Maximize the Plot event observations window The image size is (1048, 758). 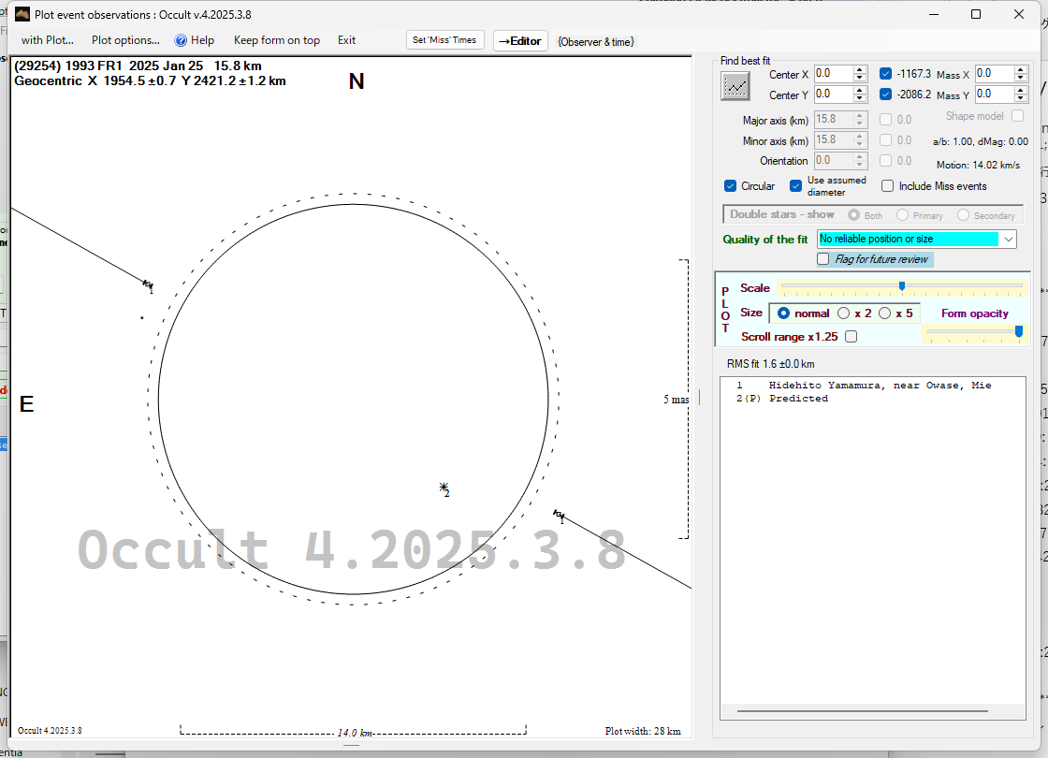[976, 14]
